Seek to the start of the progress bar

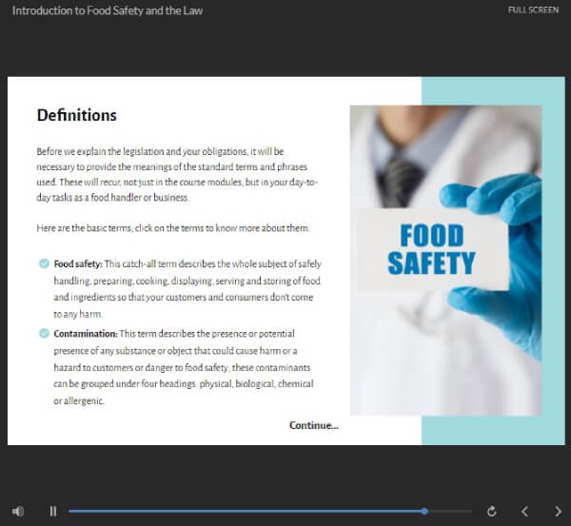(69, 511)
